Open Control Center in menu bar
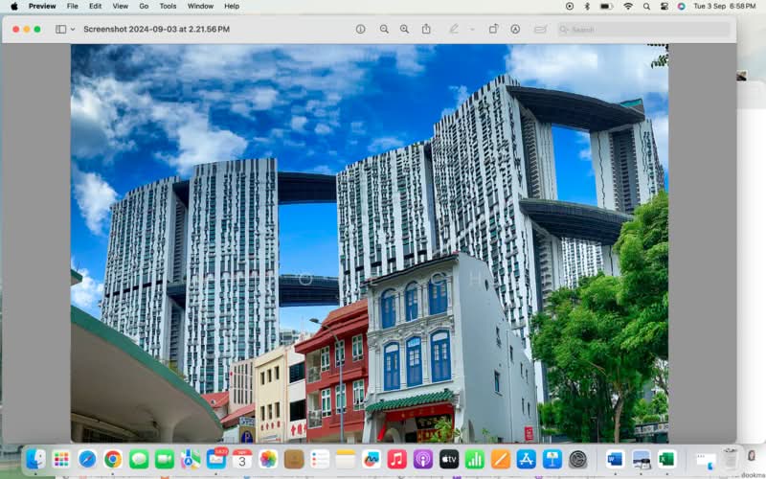This screenshot has width=766, height=479. [664, 7]
